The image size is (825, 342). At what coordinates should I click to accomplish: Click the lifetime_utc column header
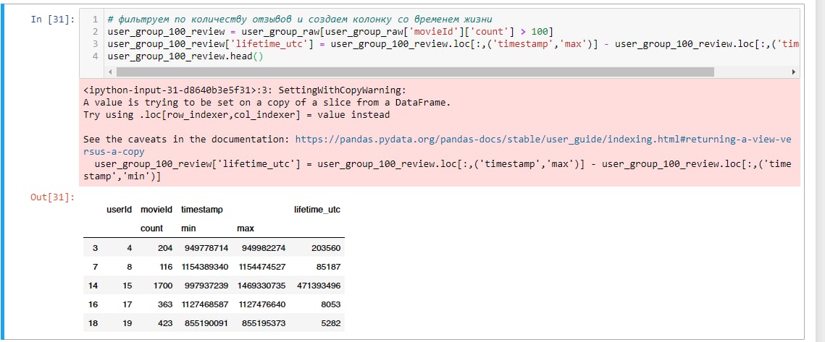(x=317, y=210)
